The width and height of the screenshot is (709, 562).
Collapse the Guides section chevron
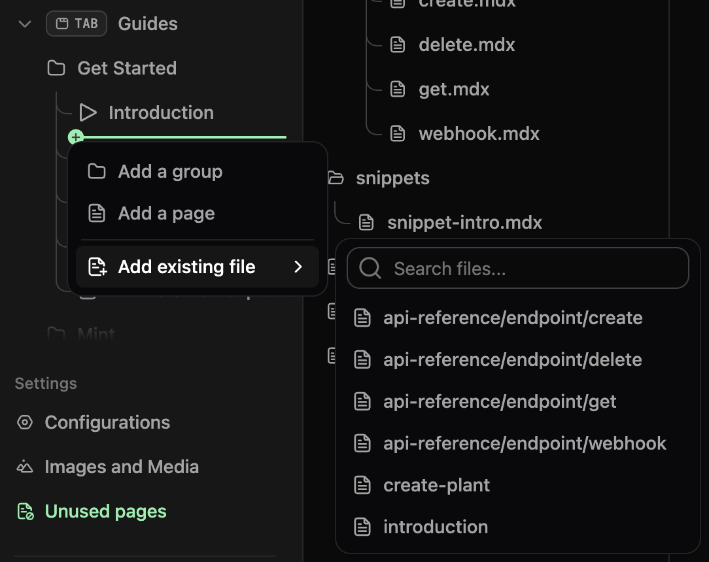click(x=24, y=24)
